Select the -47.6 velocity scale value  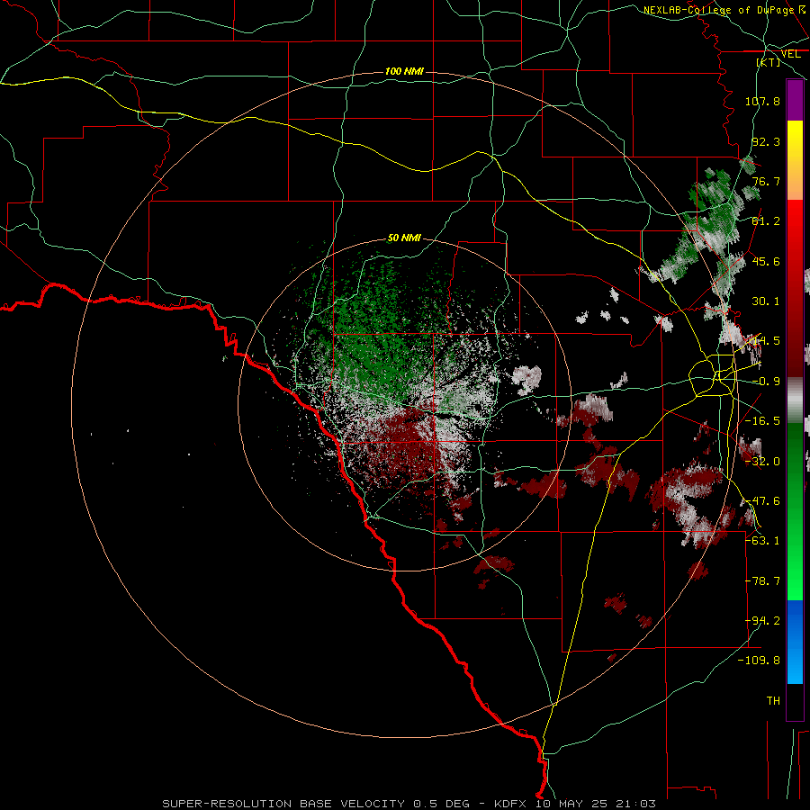[x=762, y=501]
